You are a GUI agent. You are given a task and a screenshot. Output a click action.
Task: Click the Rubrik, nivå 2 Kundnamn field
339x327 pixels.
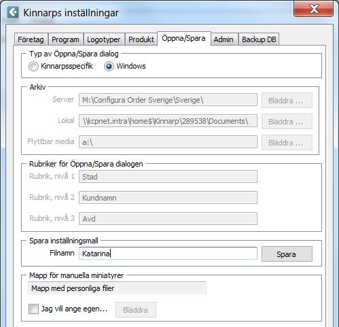click(x=168, y=198)
